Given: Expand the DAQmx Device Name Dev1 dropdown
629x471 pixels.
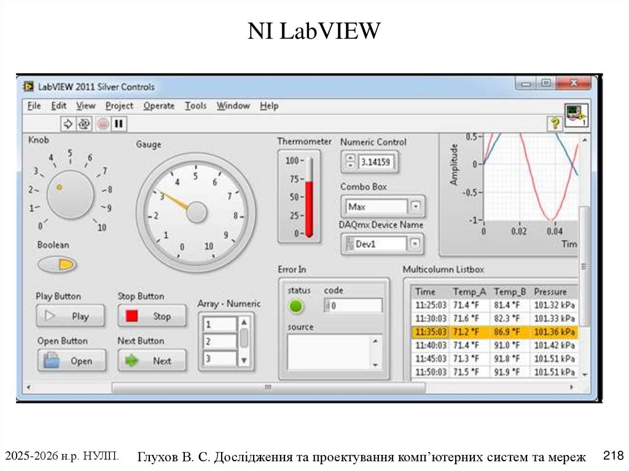Looking at the screenshot, I should (416, 244).
